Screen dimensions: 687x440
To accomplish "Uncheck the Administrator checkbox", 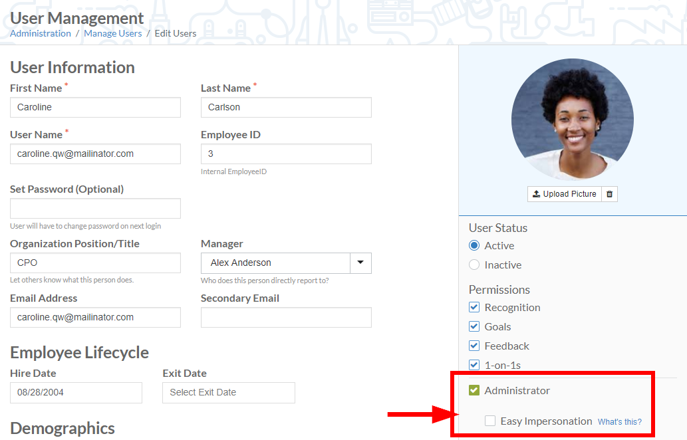I will click(474, 390).
